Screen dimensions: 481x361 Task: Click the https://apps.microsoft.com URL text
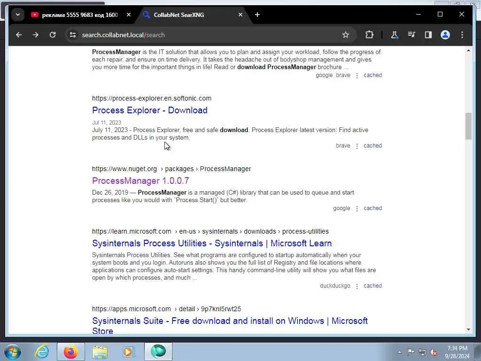(132, 309)
